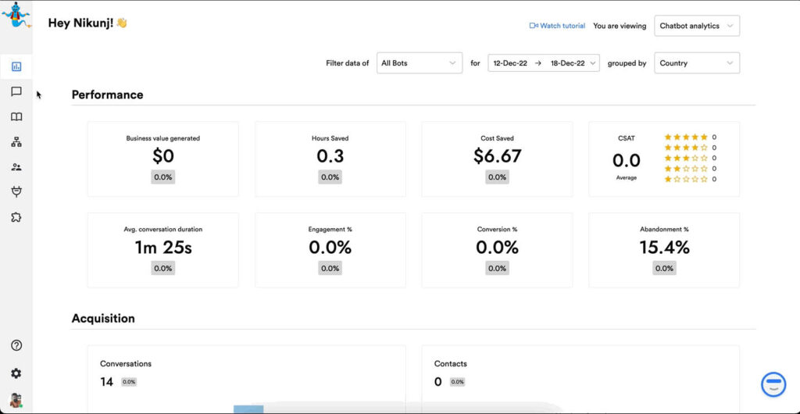Expand the Chatbot analytics dropdown
800x414 pixels.
tap(696, 26)
